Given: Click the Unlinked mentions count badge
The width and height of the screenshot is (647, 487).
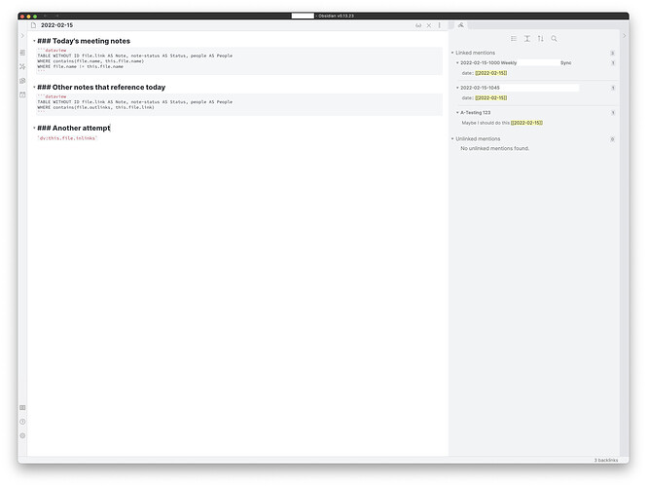Looking at the screenshot, I should [x=612, y=139].
